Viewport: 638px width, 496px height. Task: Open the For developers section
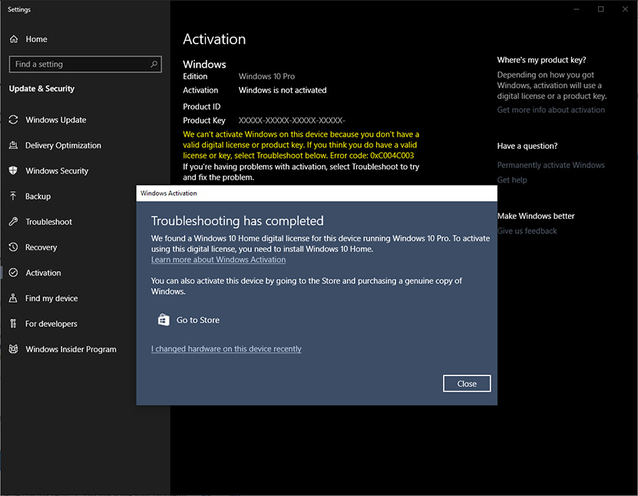click(51, 324)
